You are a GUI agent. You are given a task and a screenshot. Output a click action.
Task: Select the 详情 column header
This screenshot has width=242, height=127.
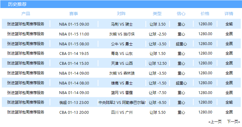[229, 14]
